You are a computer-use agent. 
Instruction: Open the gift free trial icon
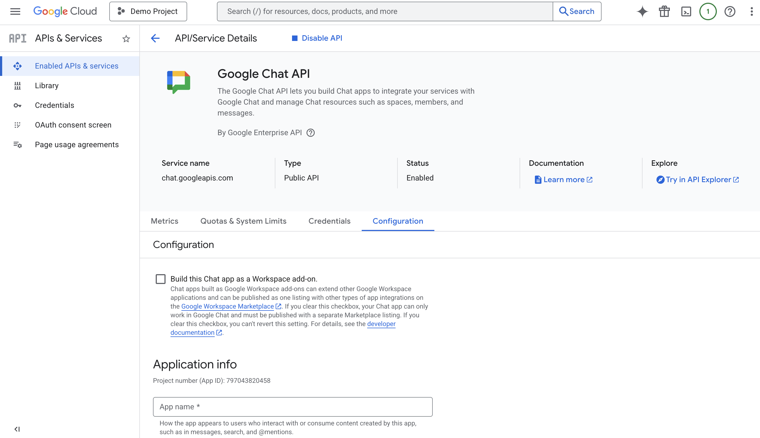coord(664,11)
